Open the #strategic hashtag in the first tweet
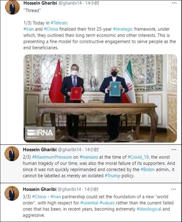The width and height of the screenshot is (182, 222). click(123, 29)
